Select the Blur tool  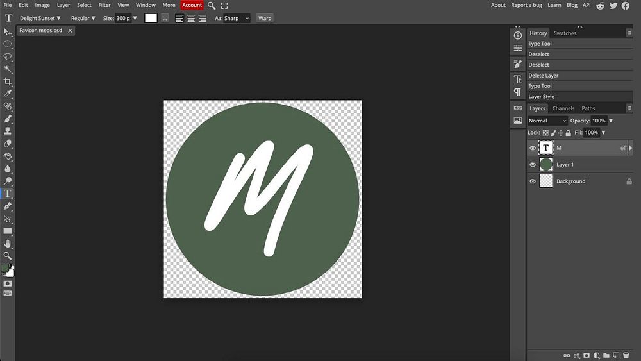7,169
